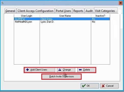Viewport: 124px width, 92px height.
Task: Dismiss dialog with Cancel button
Action: coord(109,86)
